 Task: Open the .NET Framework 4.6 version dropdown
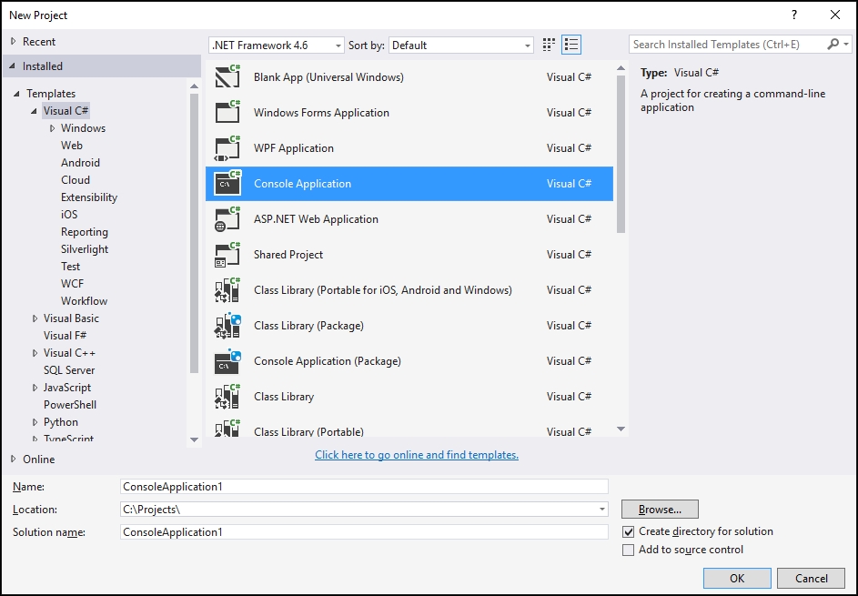[277, 45]
